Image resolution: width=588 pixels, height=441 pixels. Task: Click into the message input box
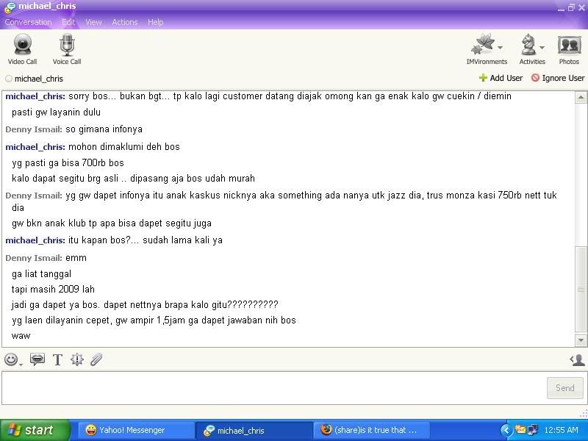273,388
